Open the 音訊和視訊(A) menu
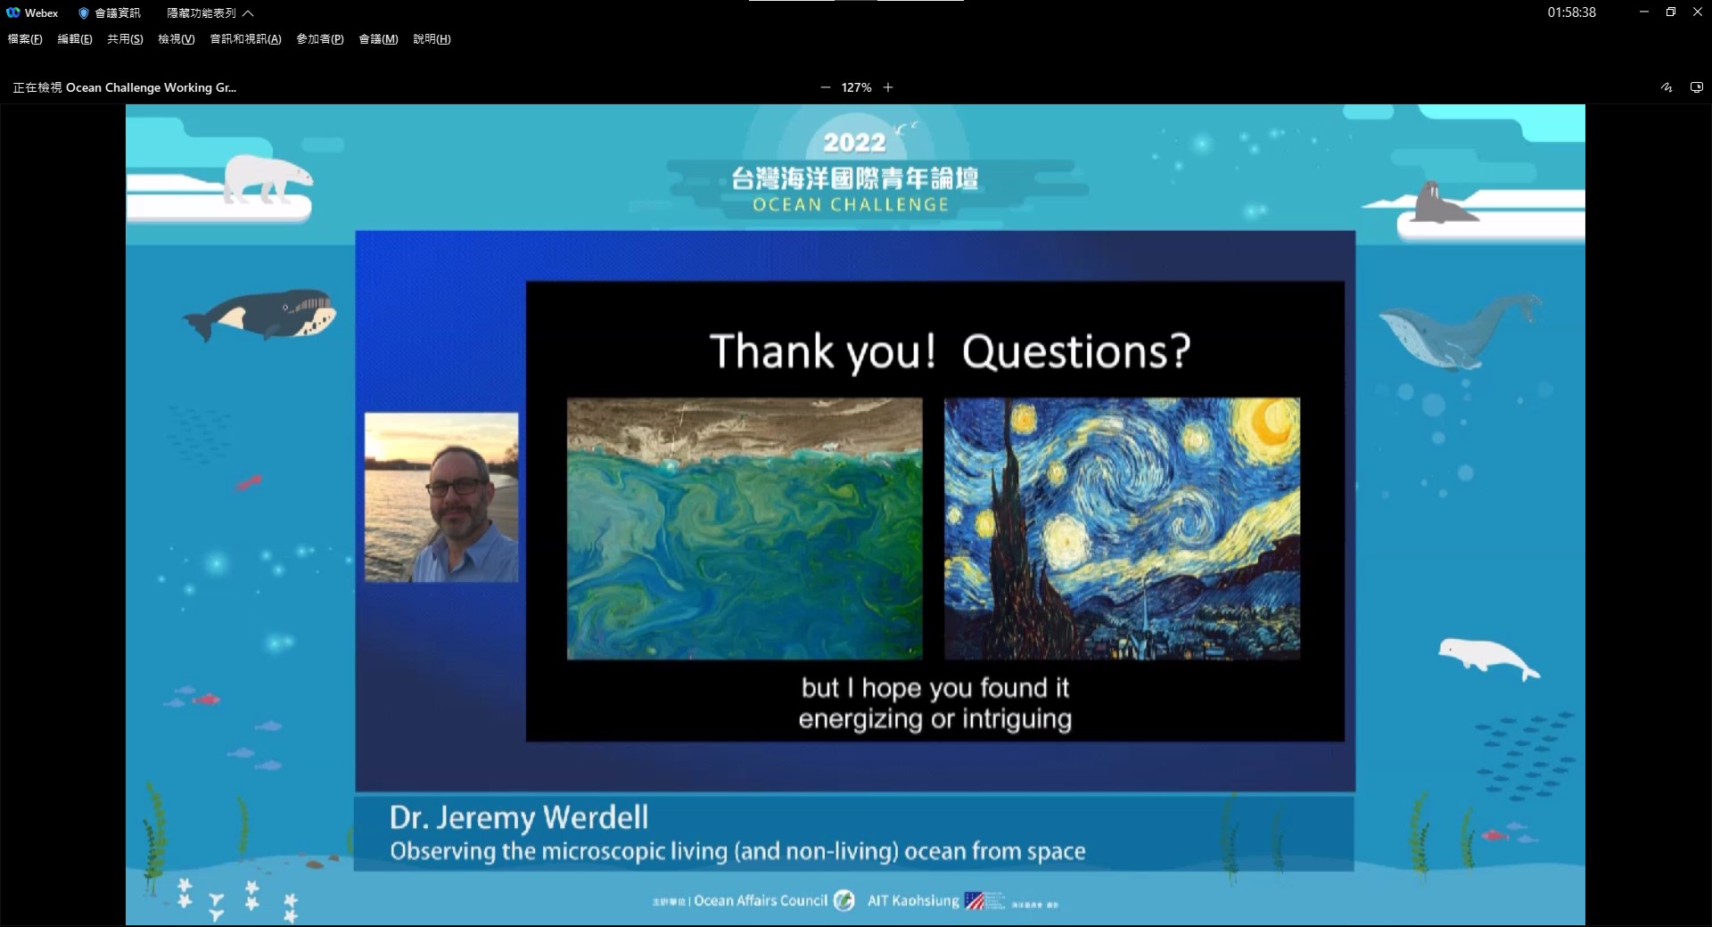 (245, 39)
